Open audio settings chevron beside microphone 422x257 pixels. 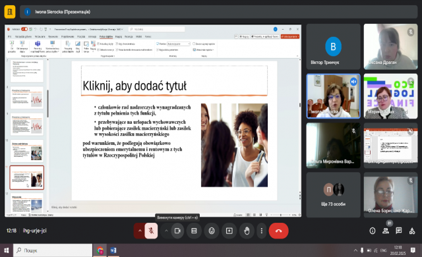(x=139, y=231)
